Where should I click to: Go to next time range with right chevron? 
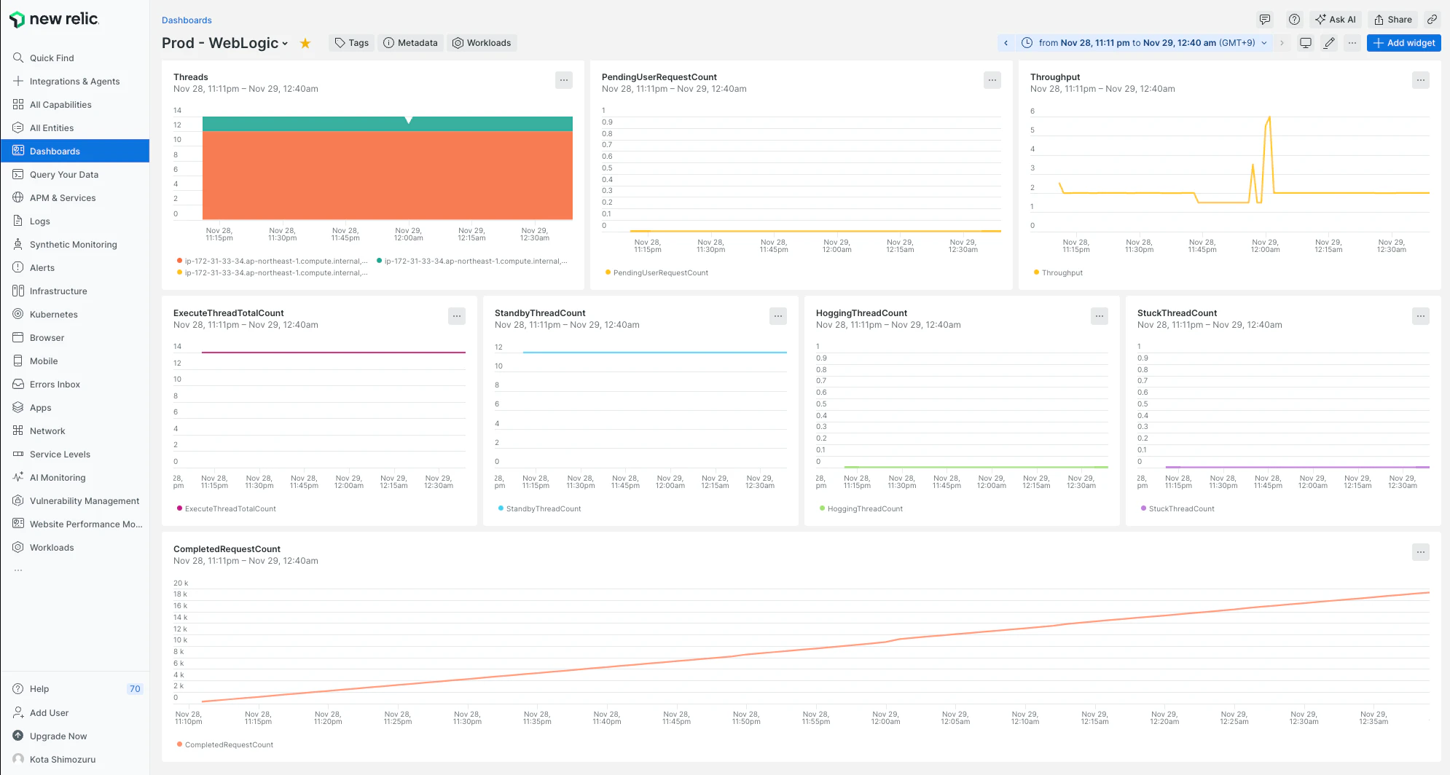coord(1282,43)
